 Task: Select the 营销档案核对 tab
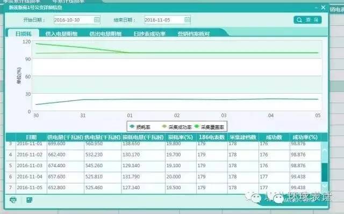coord(193,33)
